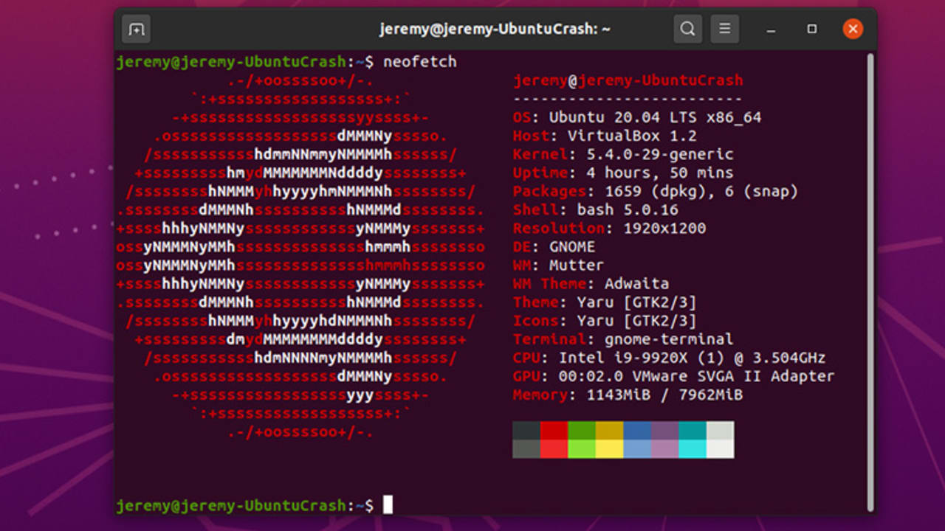
Task: Click the Kernel value '5.4.0-29-generic'
Action: coord(659,154)
